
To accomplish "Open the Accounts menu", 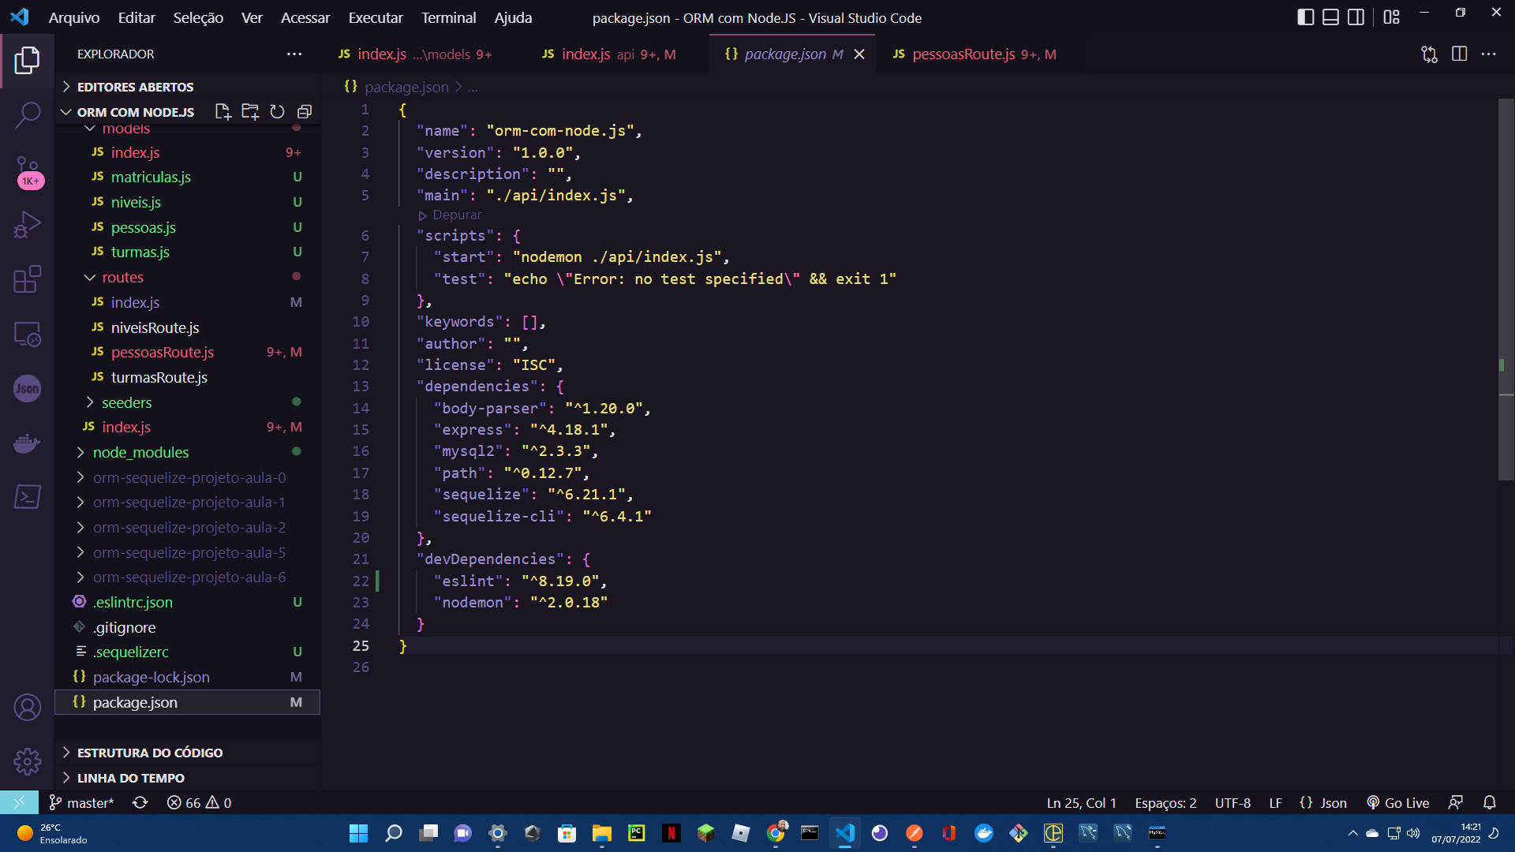I will [27, 708].
